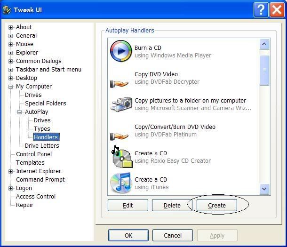Click the Windows Media Player Burn a CD icon
Image resolution: width=287 pixels, height=247 pixels.
120,51
